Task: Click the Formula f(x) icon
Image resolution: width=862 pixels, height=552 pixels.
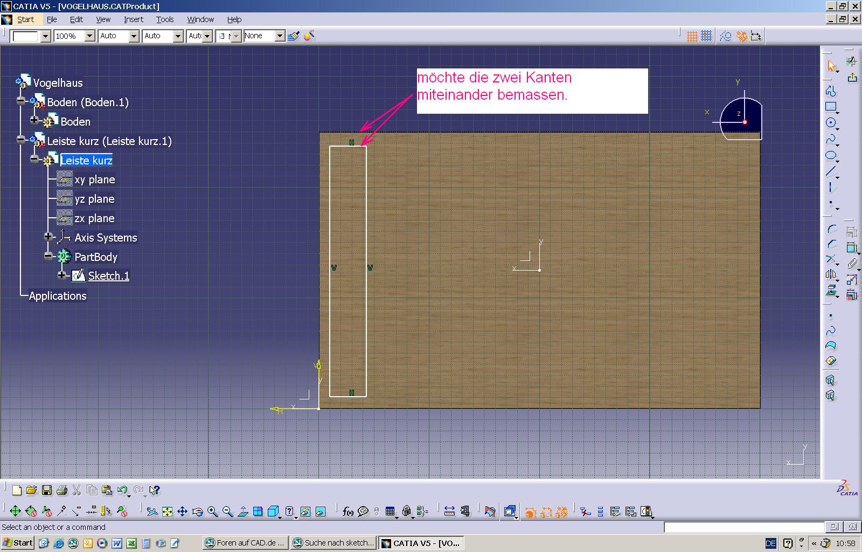Action: click(348, 511)
